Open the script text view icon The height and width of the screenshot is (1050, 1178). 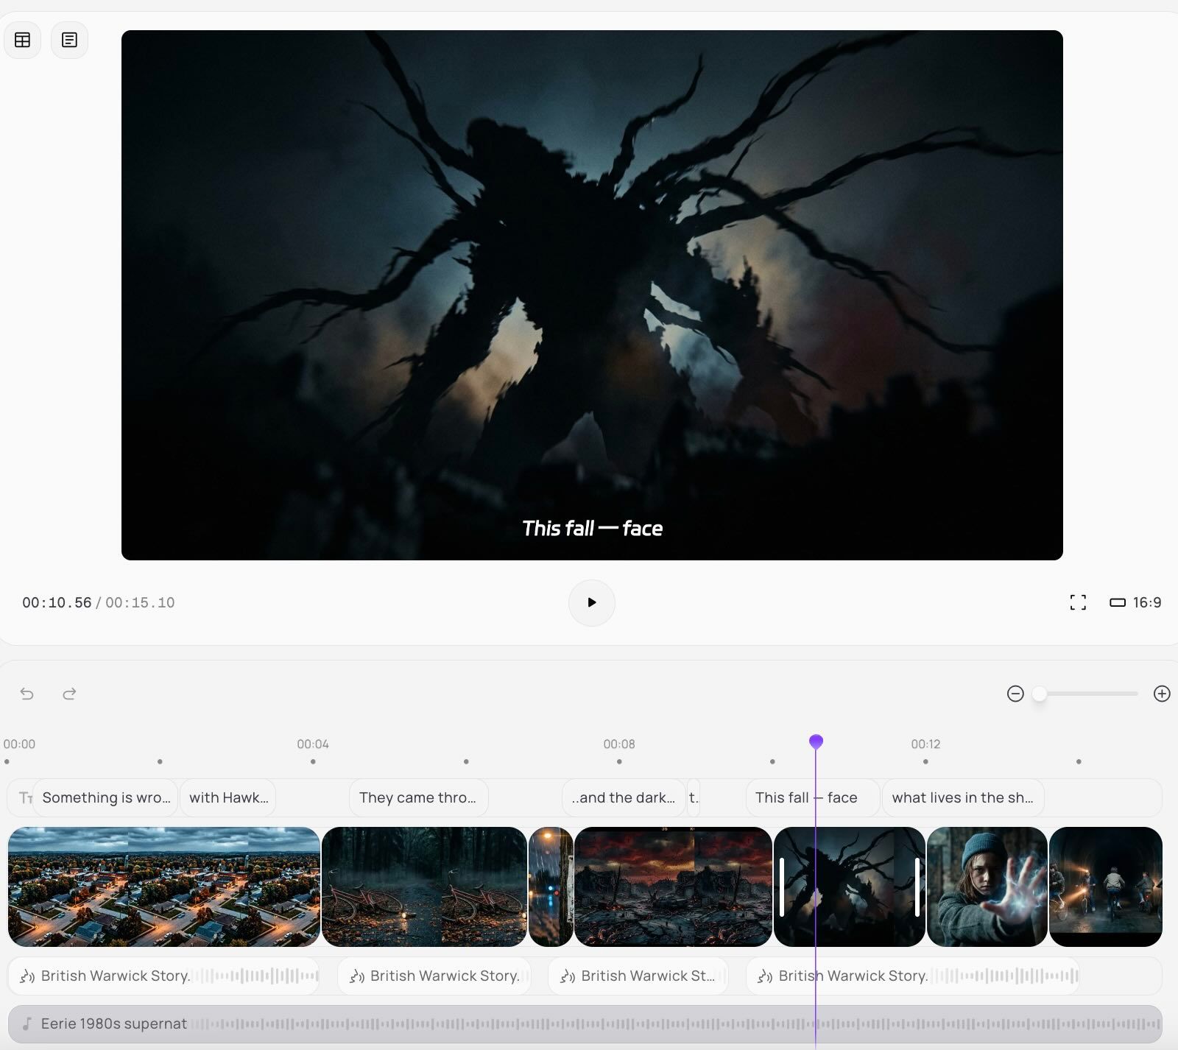69,40
